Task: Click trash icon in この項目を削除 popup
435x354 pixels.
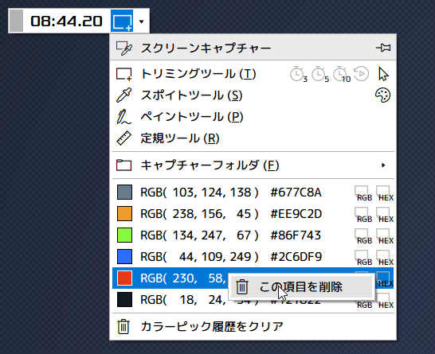Action: [242, 286]
